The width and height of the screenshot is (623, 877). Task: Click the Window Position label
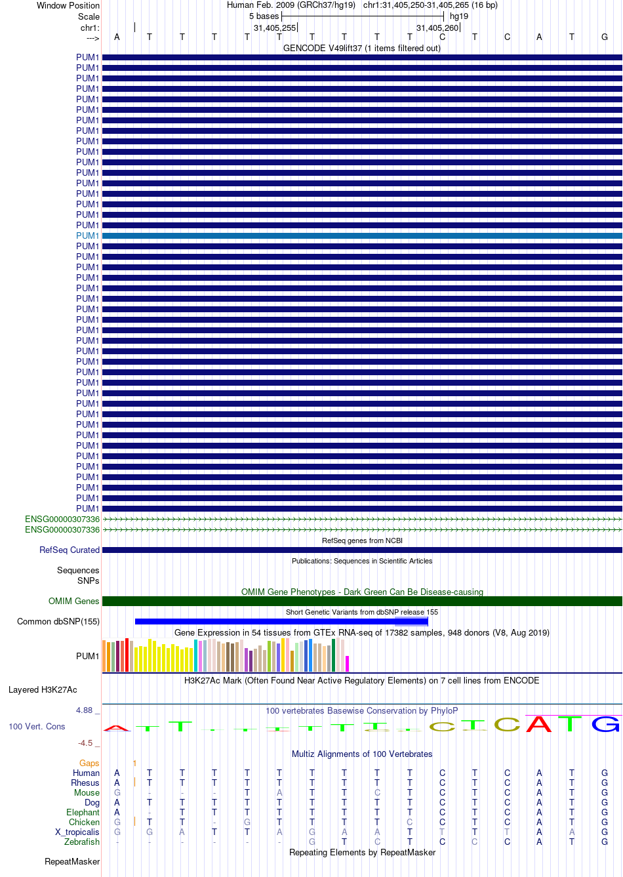(x=68, y=5)
